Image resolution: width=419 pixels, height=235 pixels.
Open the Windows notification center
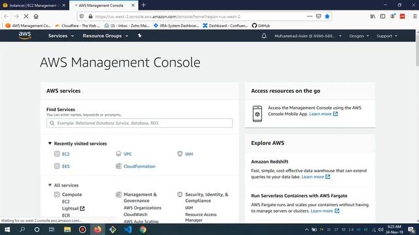[x=412, y=229]
